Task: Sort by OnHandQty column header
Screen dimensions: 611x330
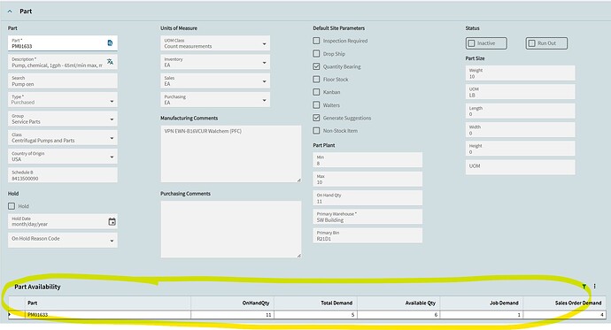Action: coord(233,303)
